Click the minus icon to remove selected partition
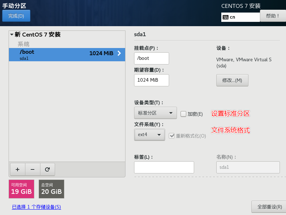The width and height of the screenshot is (286, 215). tap(33, 169)
